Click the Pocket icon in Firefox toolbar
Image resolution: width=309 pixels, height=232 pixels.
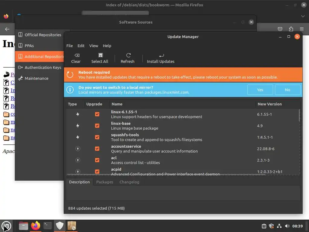(280, 29)
